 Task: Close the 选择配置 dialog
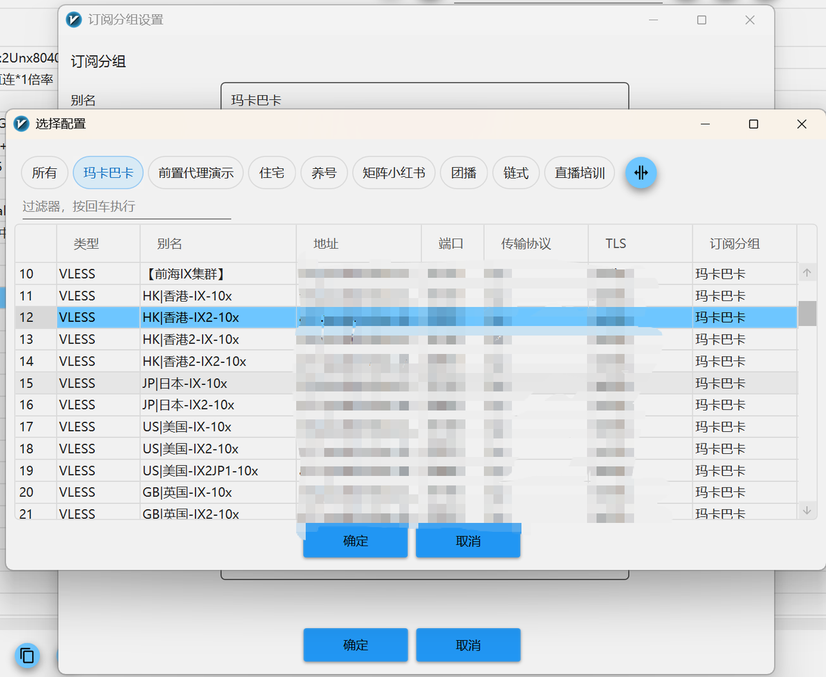click(x=801, y=124)
